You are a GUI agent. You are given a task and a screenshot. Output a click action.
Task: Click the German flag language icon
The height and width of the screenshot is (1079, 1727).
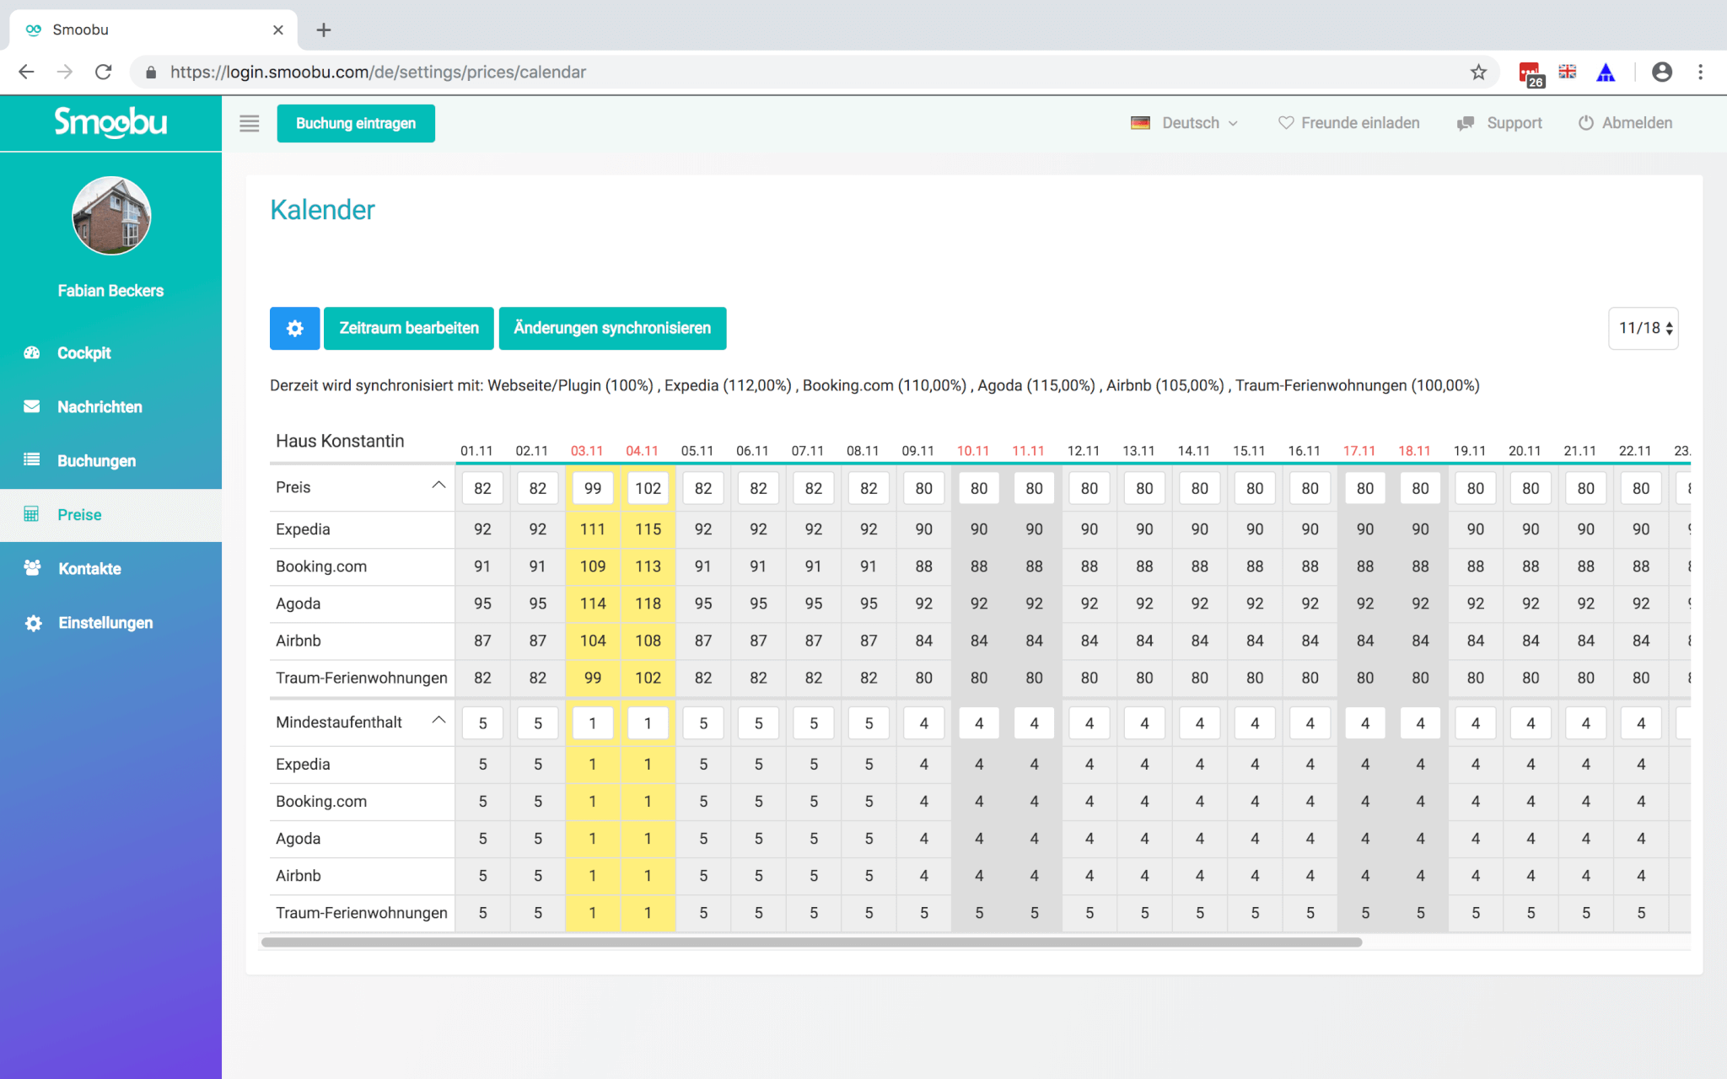pos(1140,122)
